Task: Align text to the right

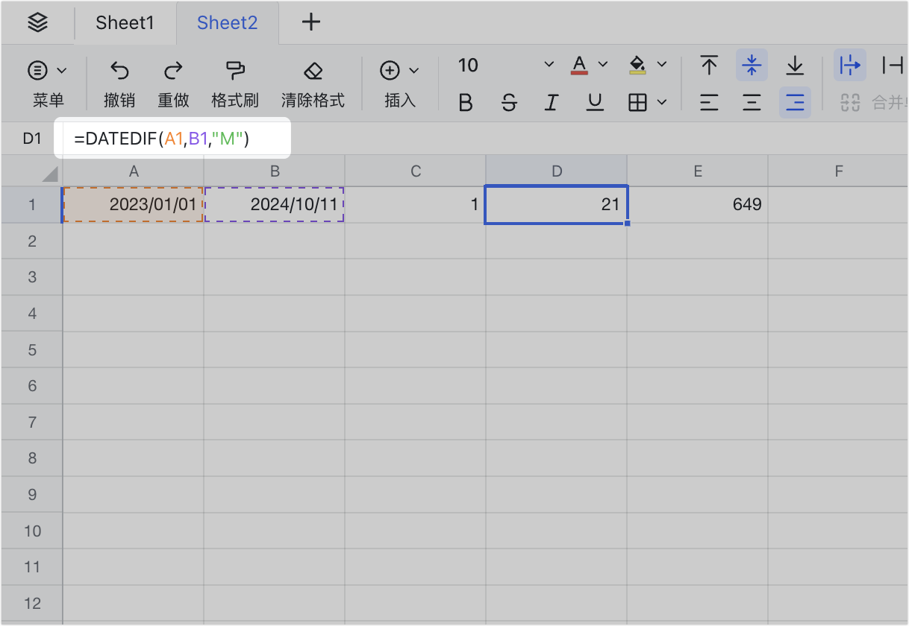Action: pyautogui.click(x=795, y=103)
